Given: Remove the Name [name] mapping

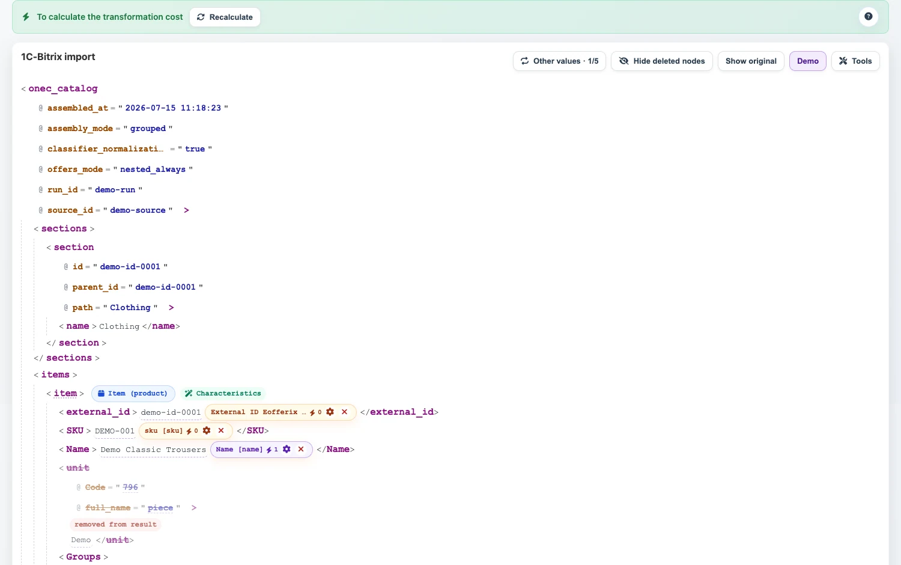Looking at the screenshot, I should [x=301, y=449].
